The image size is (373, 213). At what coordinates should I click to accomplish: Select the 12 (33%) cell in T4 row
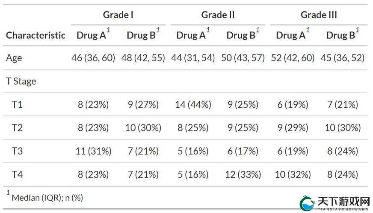point(243,175)
